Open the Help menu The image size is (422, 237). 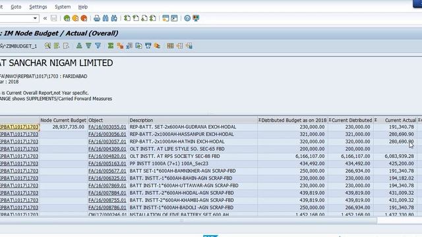click(82, 7)
